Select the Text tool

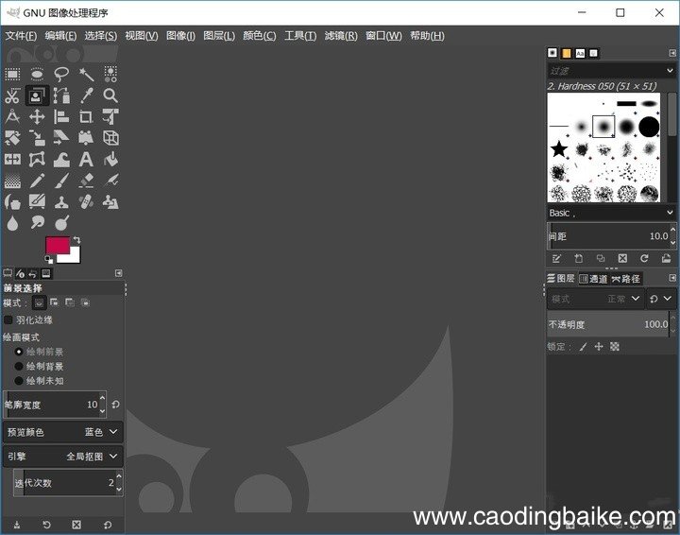(x=86, y=159)
